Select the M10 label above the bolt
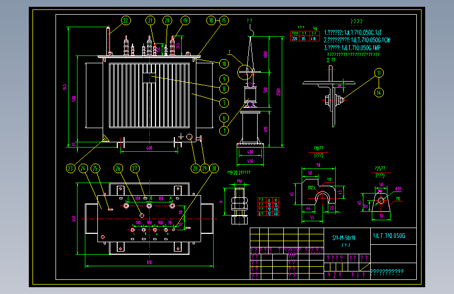454x294 pixels. click(x=239, y=182)
